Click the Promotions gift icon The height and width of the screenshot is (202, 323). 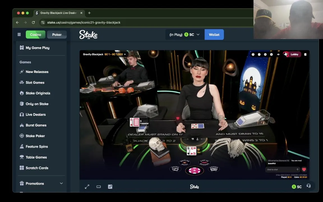pyautogui.click(x=22, y=183)
